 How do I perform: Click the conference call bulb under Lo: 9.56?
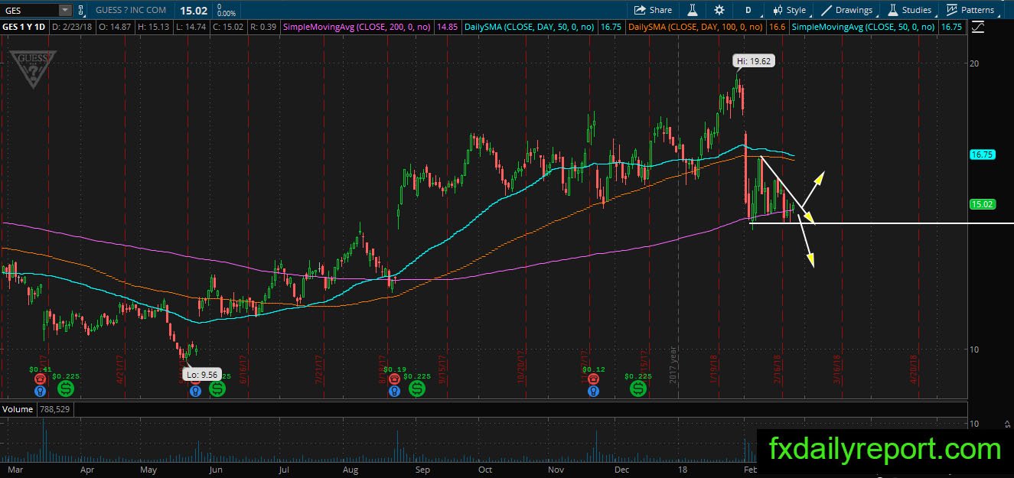[x=195, y=390]
